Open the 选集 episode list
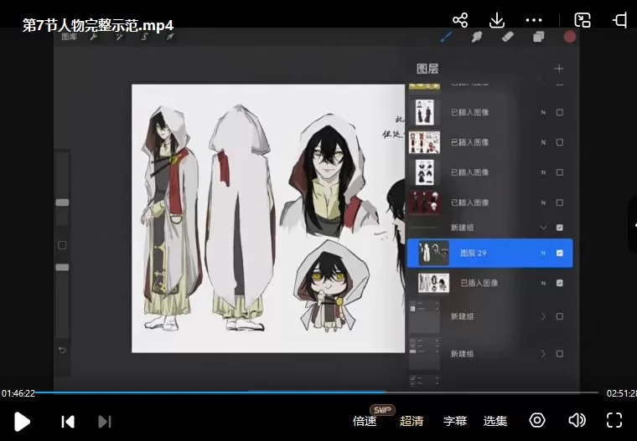The image size is (637, 441). tap(495, 421)
